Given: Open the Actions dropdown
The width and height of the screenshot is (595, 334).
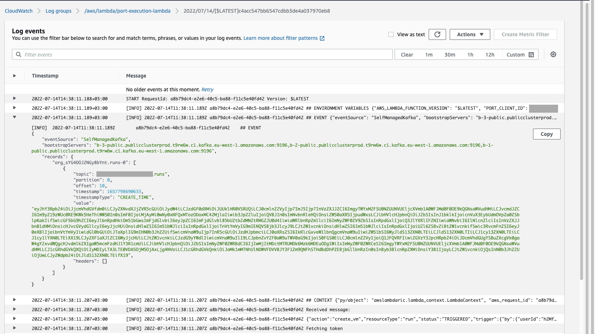Looking at the screenshot, I should (470, 34).
